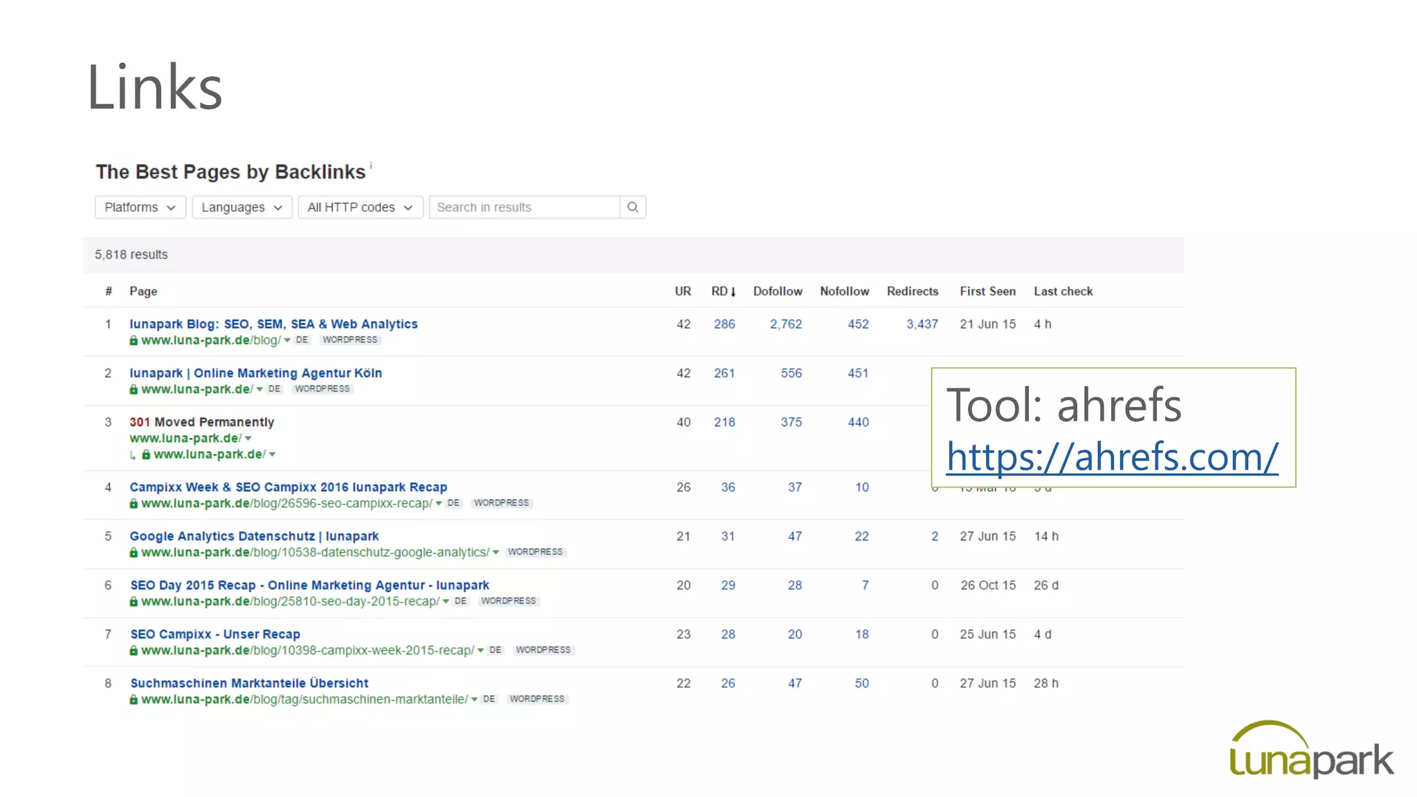Open the All HTTP codes dropdown
Viewport: 1417px width, 797px height.
pos(360,207)
